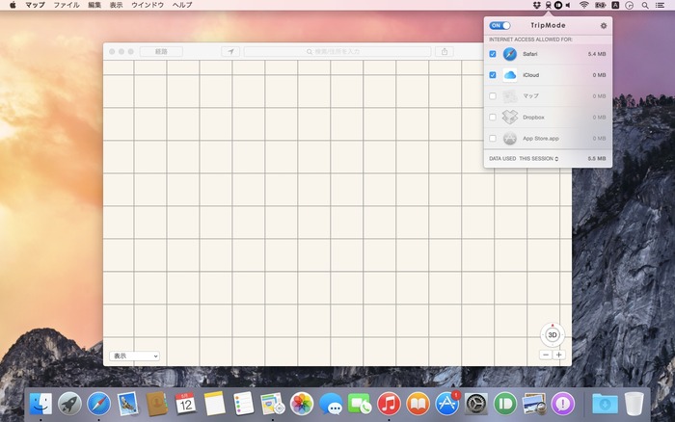
Task: Click current location arrow in Maps toolbar
Action: (230, 52)
